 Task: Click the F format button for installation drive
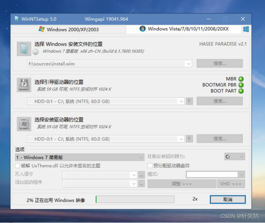tap(189, 139)
